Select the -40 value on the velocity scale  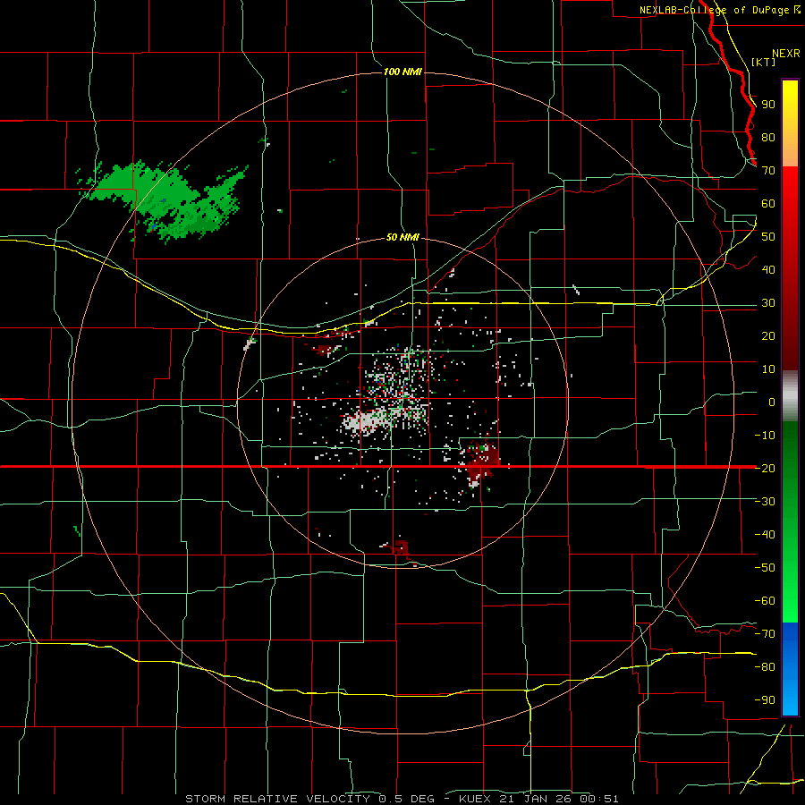click(x=765, y=535)
